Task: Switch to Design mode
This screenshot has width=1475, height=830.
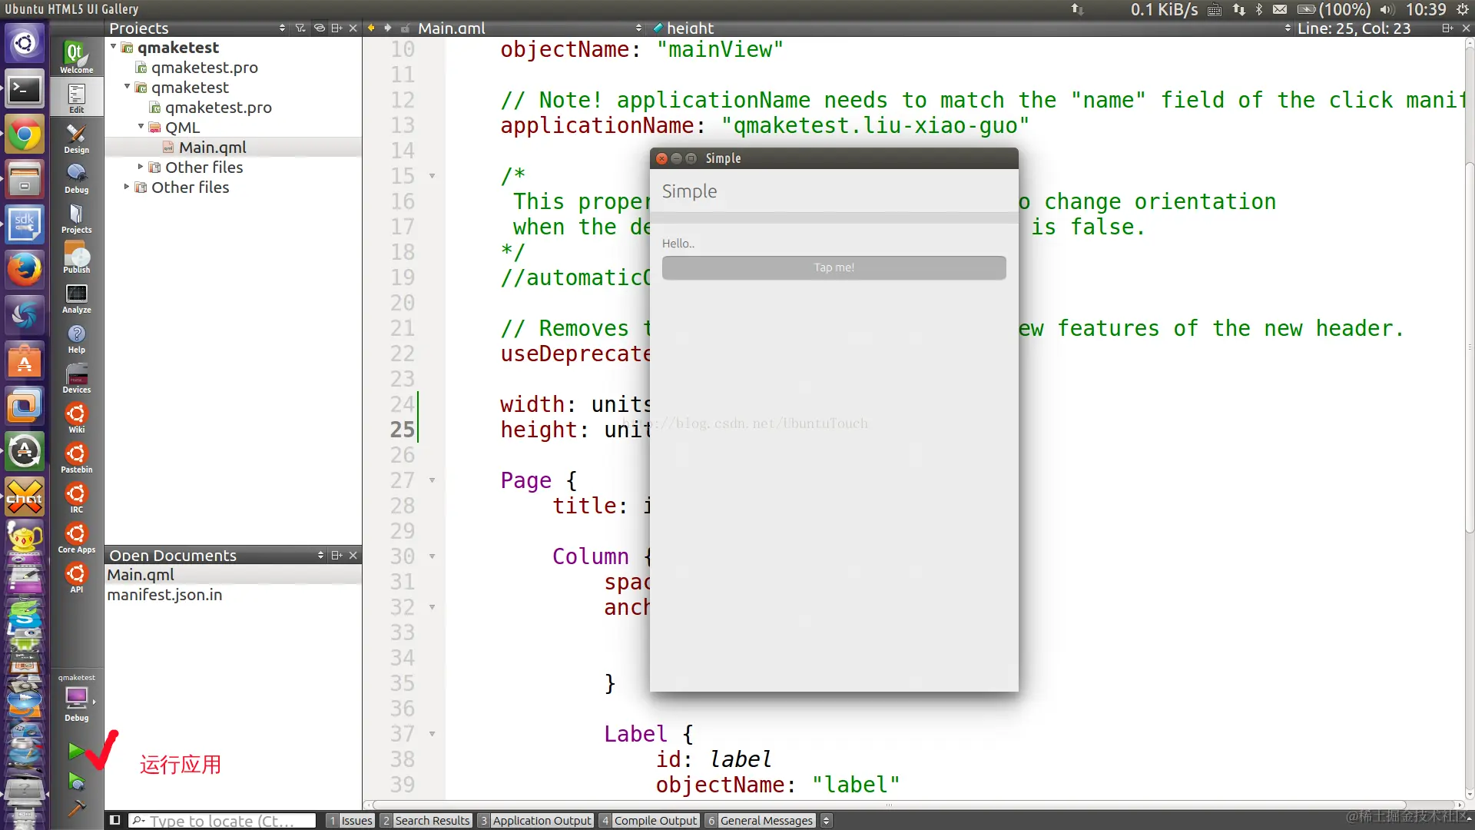Action: pyautogui.click(x=76, y=138)
